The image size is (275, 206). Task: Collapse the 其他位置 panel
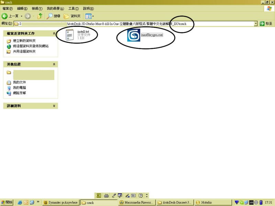(54, 64)
